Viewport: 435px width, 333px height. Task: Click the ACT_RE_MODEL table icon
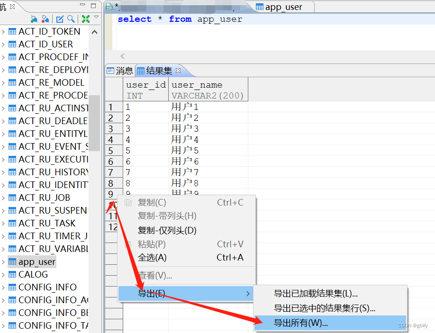(12, 82)
